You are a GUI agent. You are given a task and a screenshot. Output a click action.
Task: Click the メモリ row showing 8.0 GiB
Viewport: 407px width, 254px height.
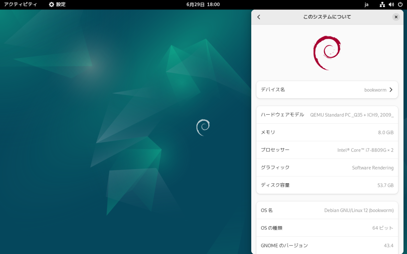pos(327,132)
